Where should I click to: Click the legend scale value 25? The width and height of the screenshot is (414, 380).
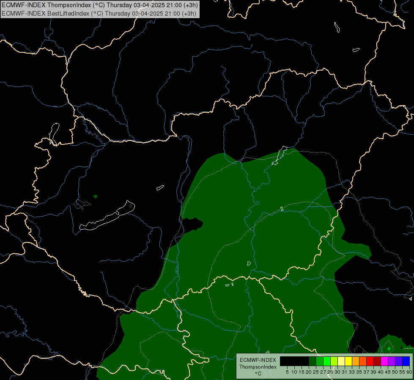tap(316, 372)
